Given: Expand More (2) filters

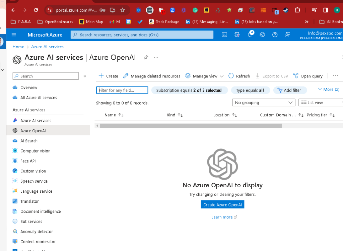Looking at the screenshot, I should 329,89.
